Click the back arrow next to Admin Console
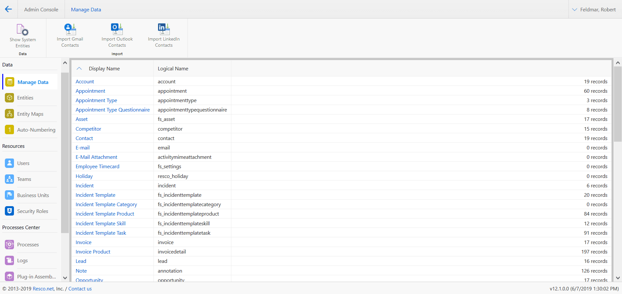 click(x=8, y=9)
